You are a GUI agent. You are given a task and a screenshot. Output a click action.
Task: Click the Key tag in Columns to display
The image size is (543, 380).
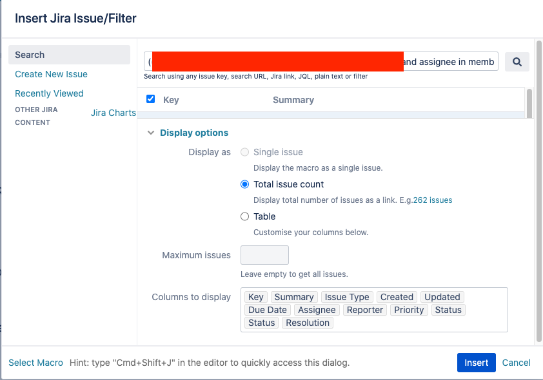click(x=256, y=297)
